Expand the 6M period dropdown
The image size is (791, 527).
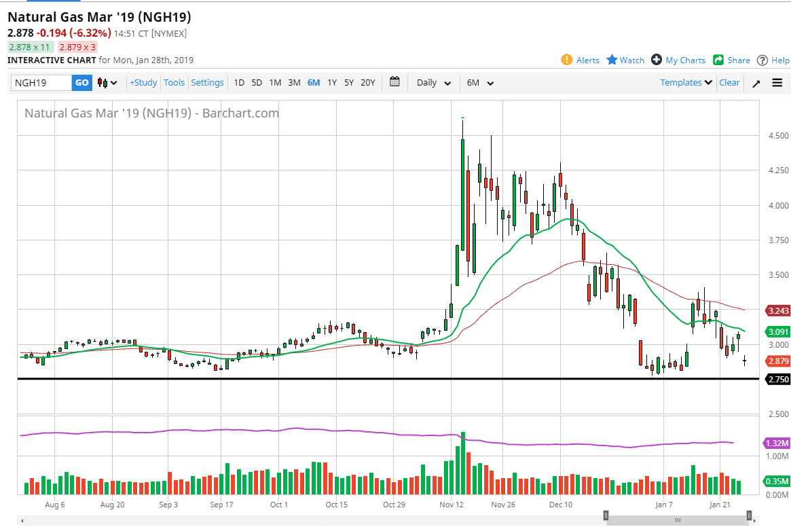click(480, 83)
